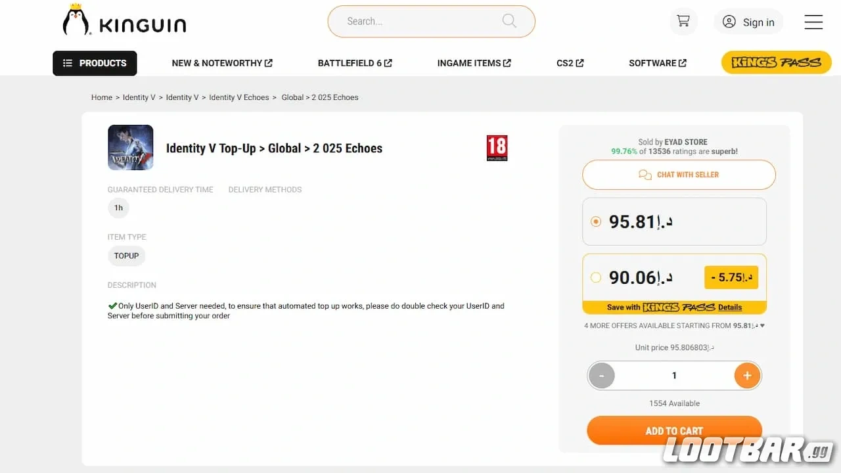Click the Kings Pass badge

pos(776,62)
